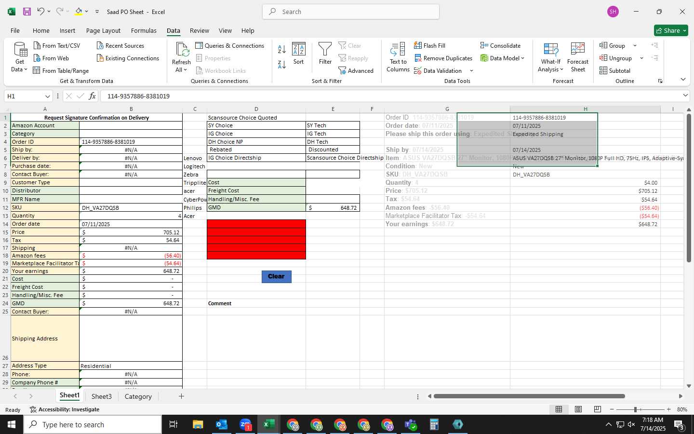The image size is (694, 434).
Task: Click the fill color highlighter icon
Action: click(x=79, y=12)
